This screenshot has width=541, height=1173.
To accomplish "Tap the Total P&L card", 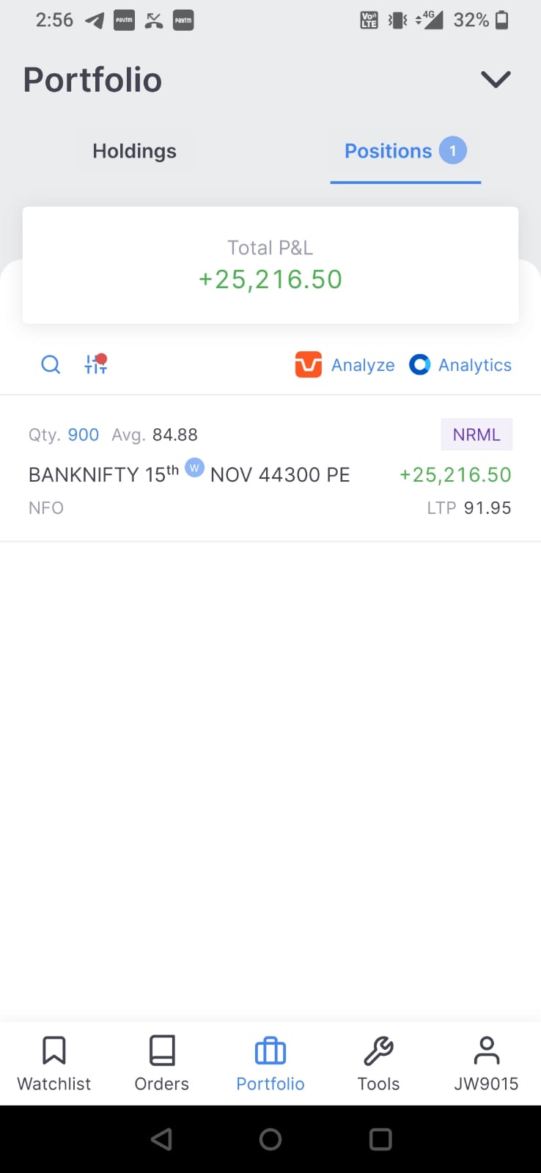I will [x=270, y=265].
